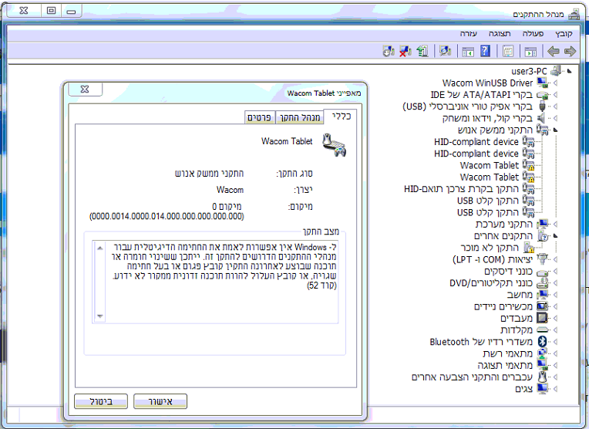The width and height of the screenshot is (589, 429).
Task: Open the Action (פעולה) menu
Action: point(533,33)
